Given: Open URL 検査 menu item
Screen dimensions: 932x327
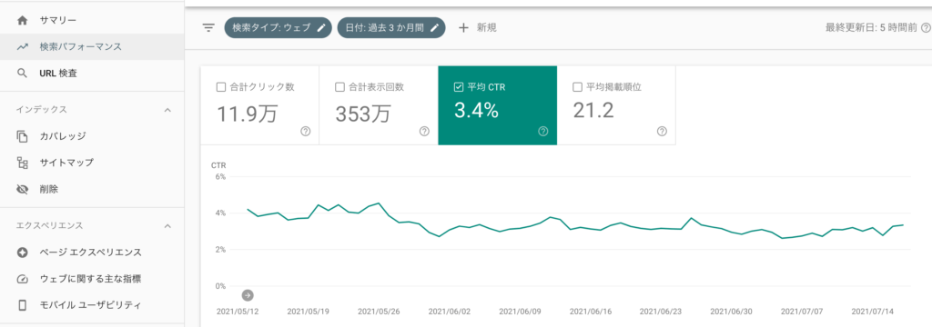Looking at the screenshot, I should [92, 74].
